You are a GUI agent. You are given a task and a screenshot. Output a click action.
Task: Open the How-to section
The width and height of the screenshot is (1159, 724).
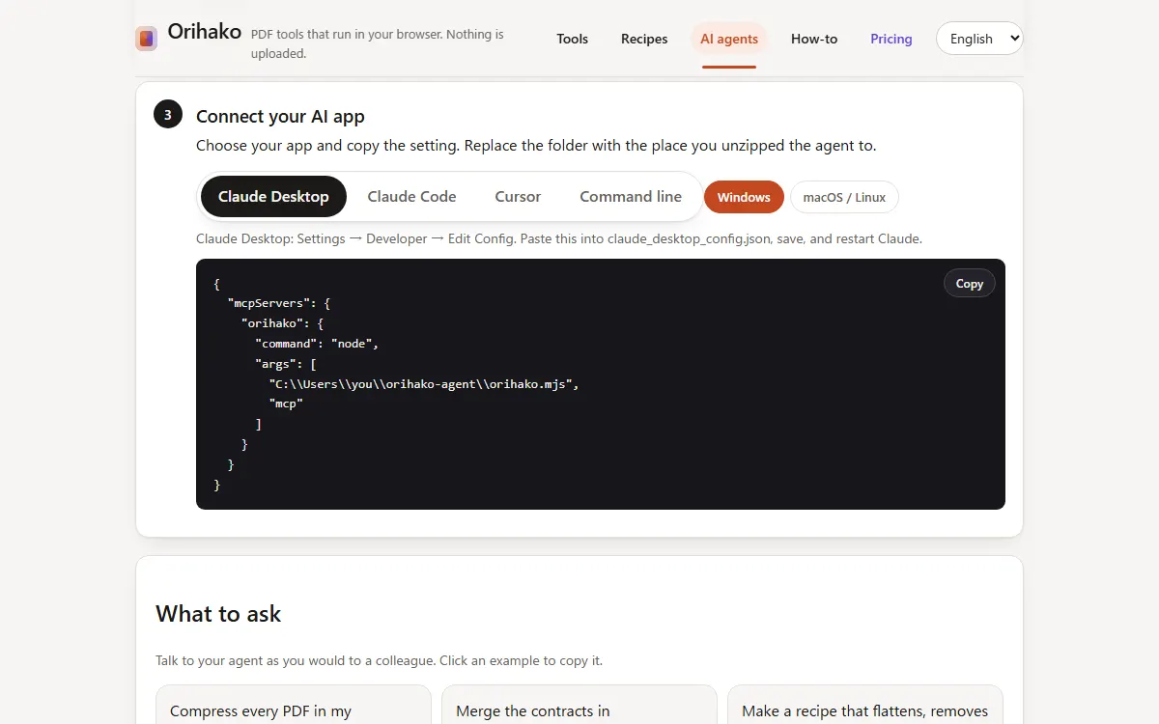coord(814,39)
